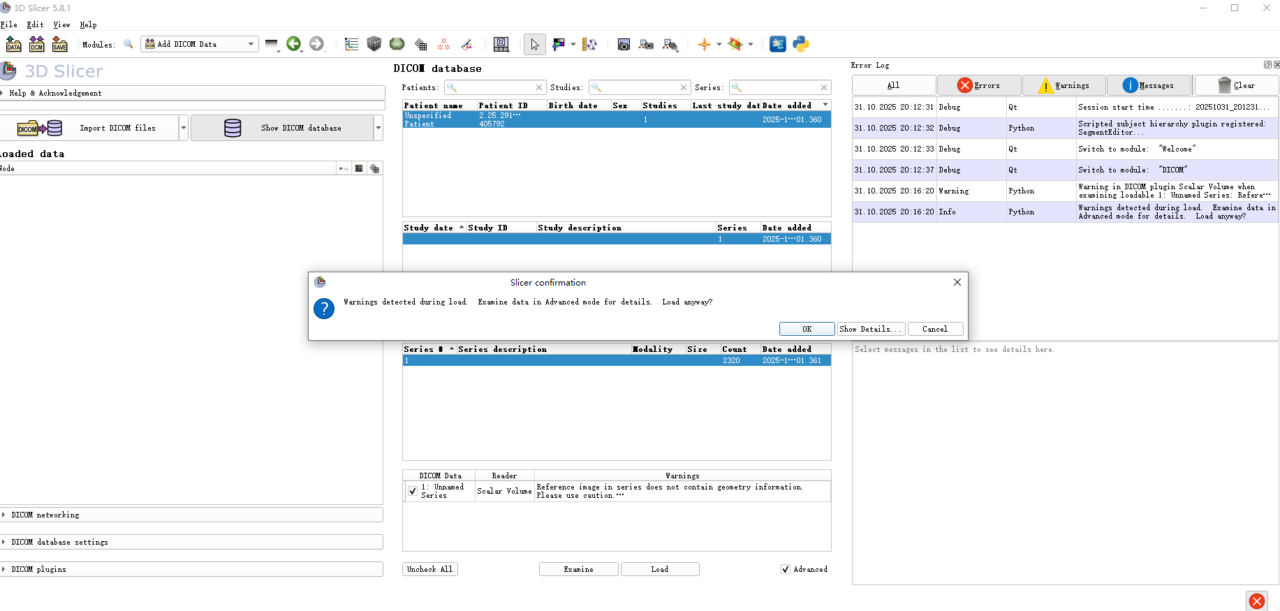Image resolution: width=1280 pixels, height=611 pixels.
Task: Click the Patients search field
Action: (x=494, y=87)
